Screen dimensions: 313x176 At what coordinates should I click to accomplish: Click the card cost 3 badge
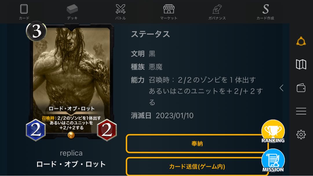click(x=36, y=32)
